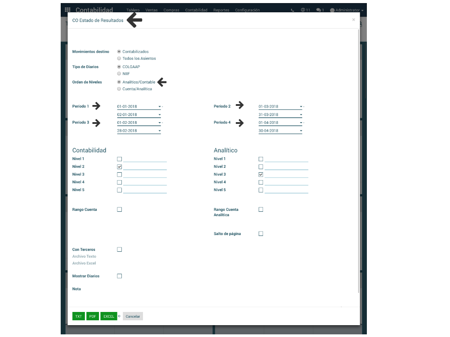This screenshot has width=450, height=337.
Task: Open Periodo 2 end date 31-03-2018 dropdown
Action: click(301, 115)
